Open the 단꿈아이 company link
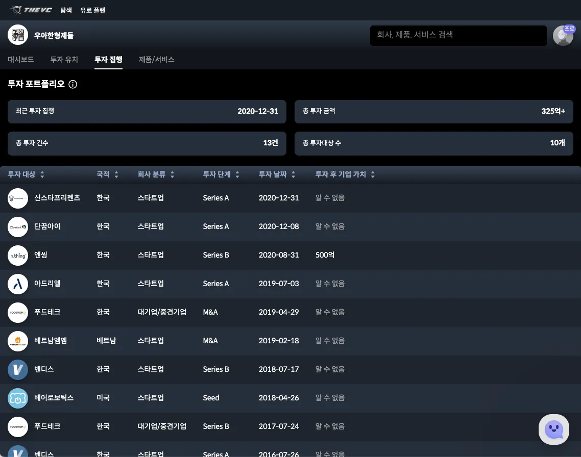The height and width of the screenshot is (457, 581). pyautogui.click(x=47, y=226)
